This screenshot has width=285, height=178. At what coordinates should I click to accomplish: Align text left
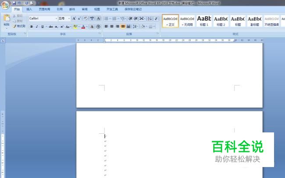[x=107, y=27]
